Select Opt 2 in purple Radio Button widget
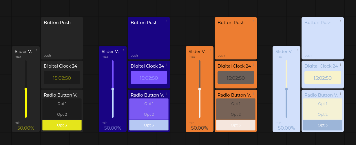The image size is (356, 145). [x=149, y=115]
